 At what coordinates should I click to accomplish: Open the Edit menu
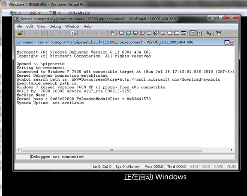[x=30, y=26]
